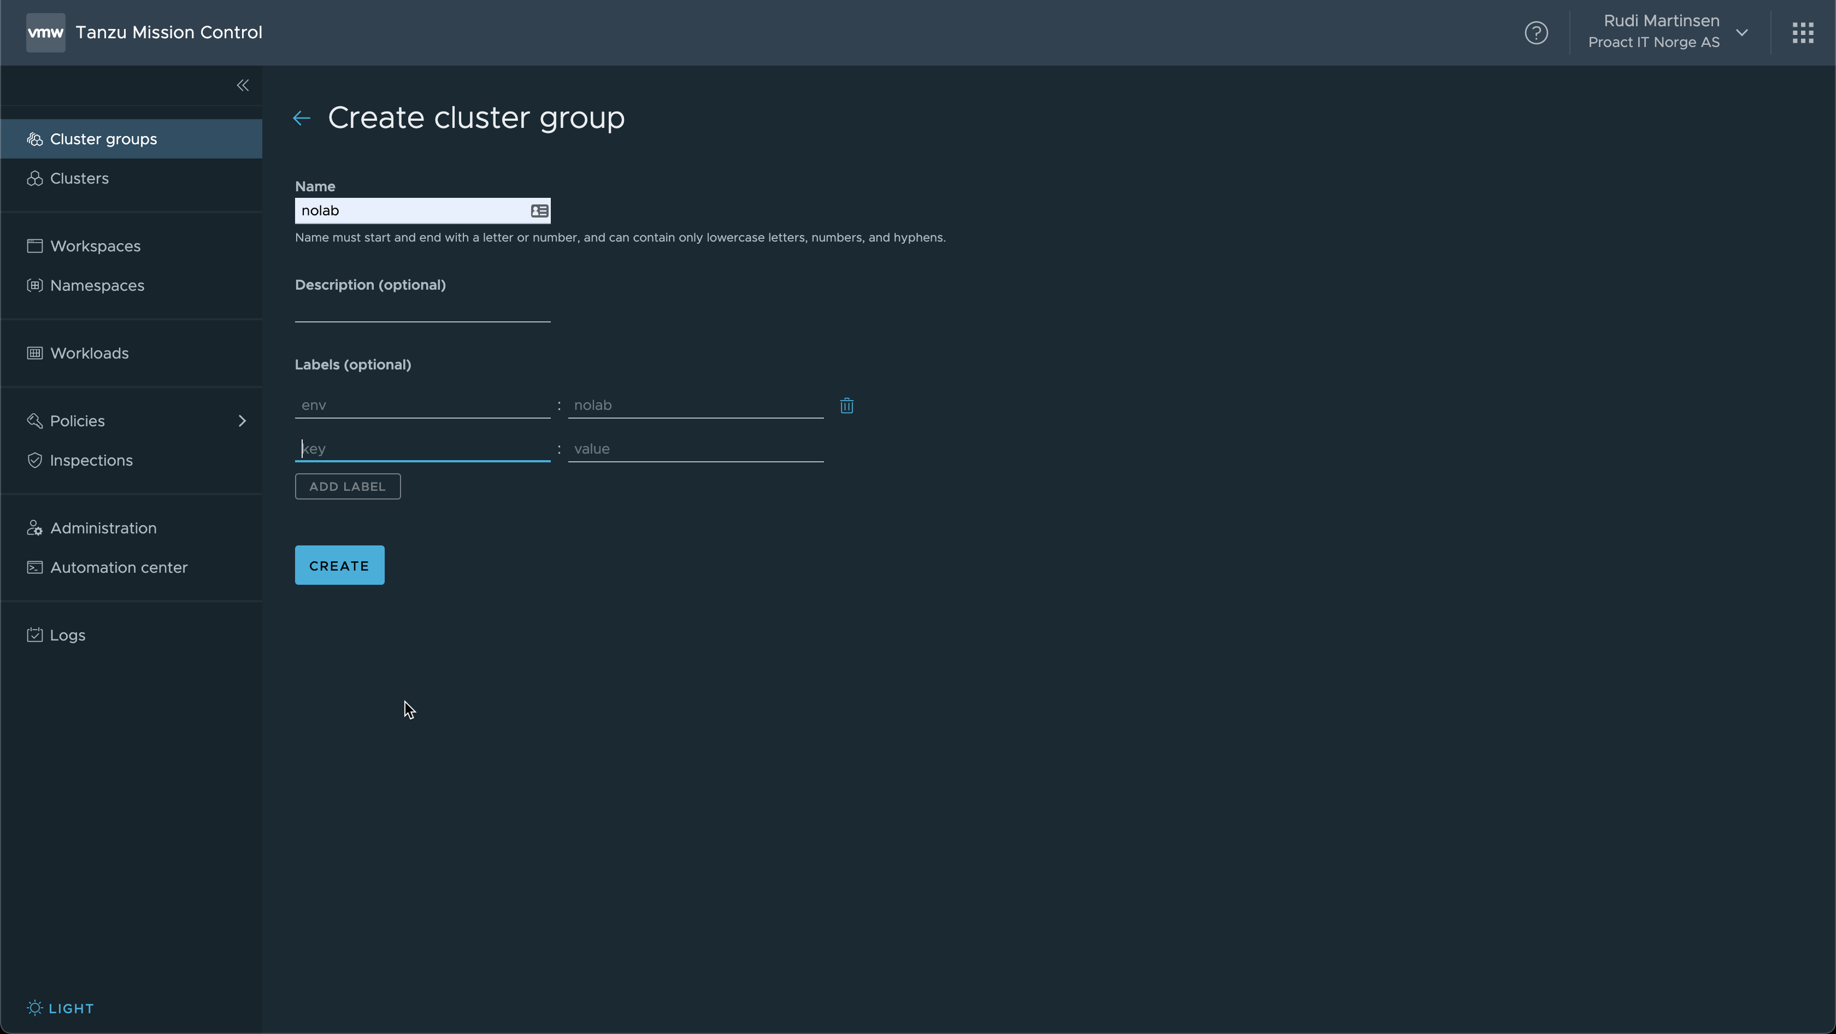Open the Inspections menu item

131,460
